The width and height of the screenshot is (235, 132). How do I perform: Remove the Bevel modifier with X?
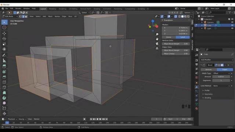click(228, 65)
